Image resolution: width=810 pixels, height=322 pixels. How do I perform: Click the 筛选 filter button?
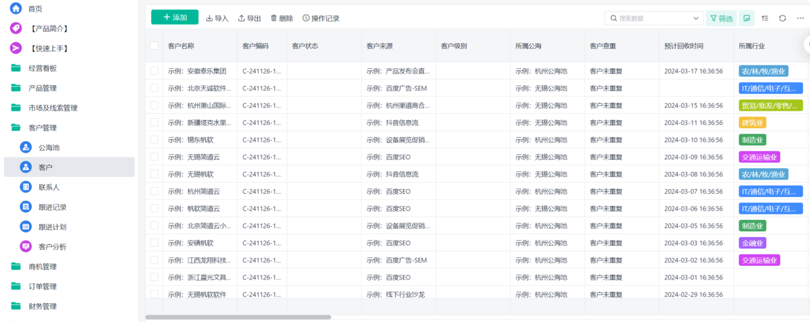click(721, 18)
